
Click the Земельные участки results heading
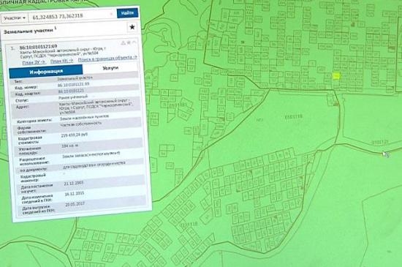(x=29, y=31)
